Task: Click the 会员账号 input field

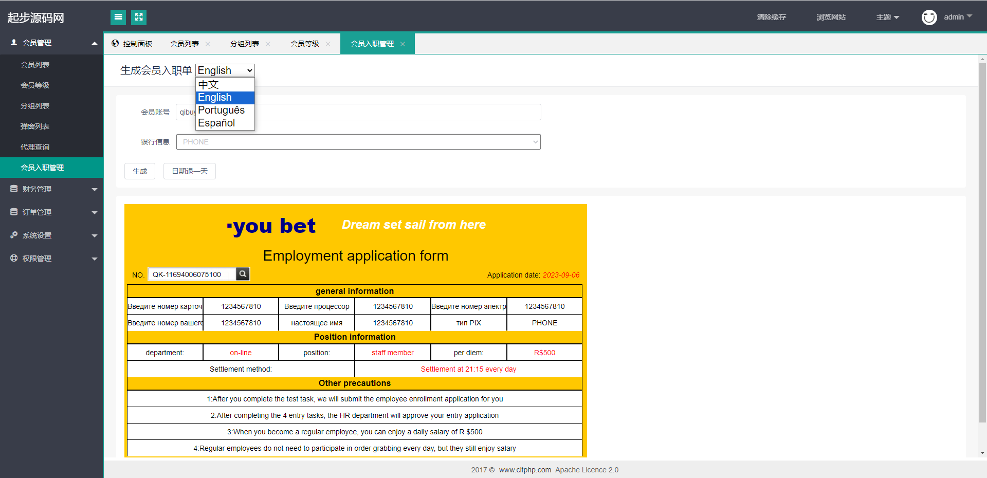Action: pos(396,112)
